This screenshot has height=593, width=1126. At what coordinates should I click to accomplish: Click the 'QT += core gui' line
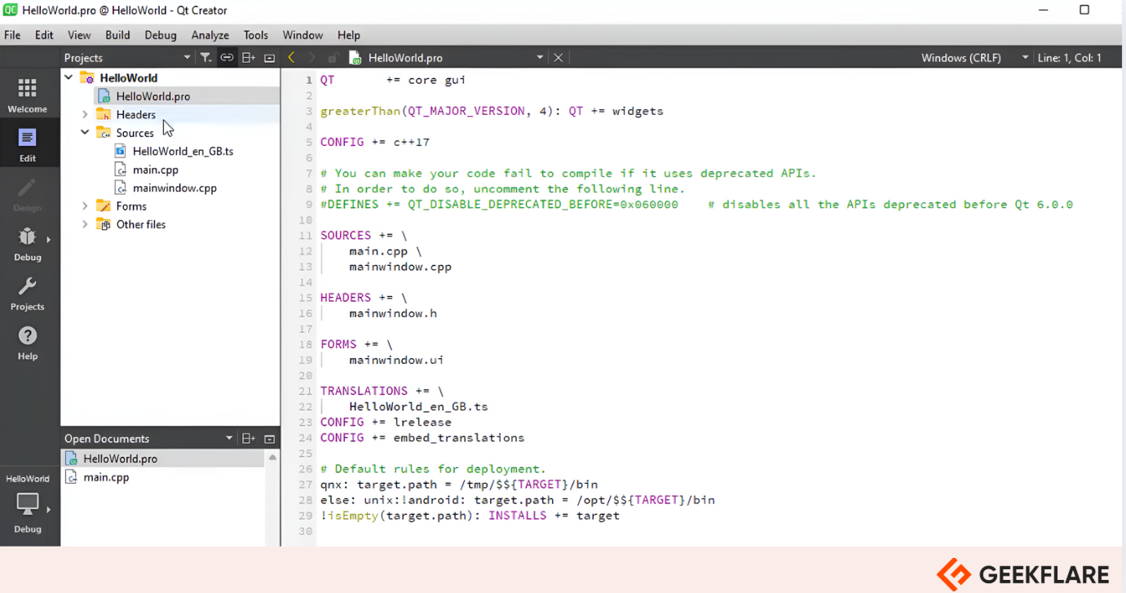pyautogui.click(x=393, y=80)
